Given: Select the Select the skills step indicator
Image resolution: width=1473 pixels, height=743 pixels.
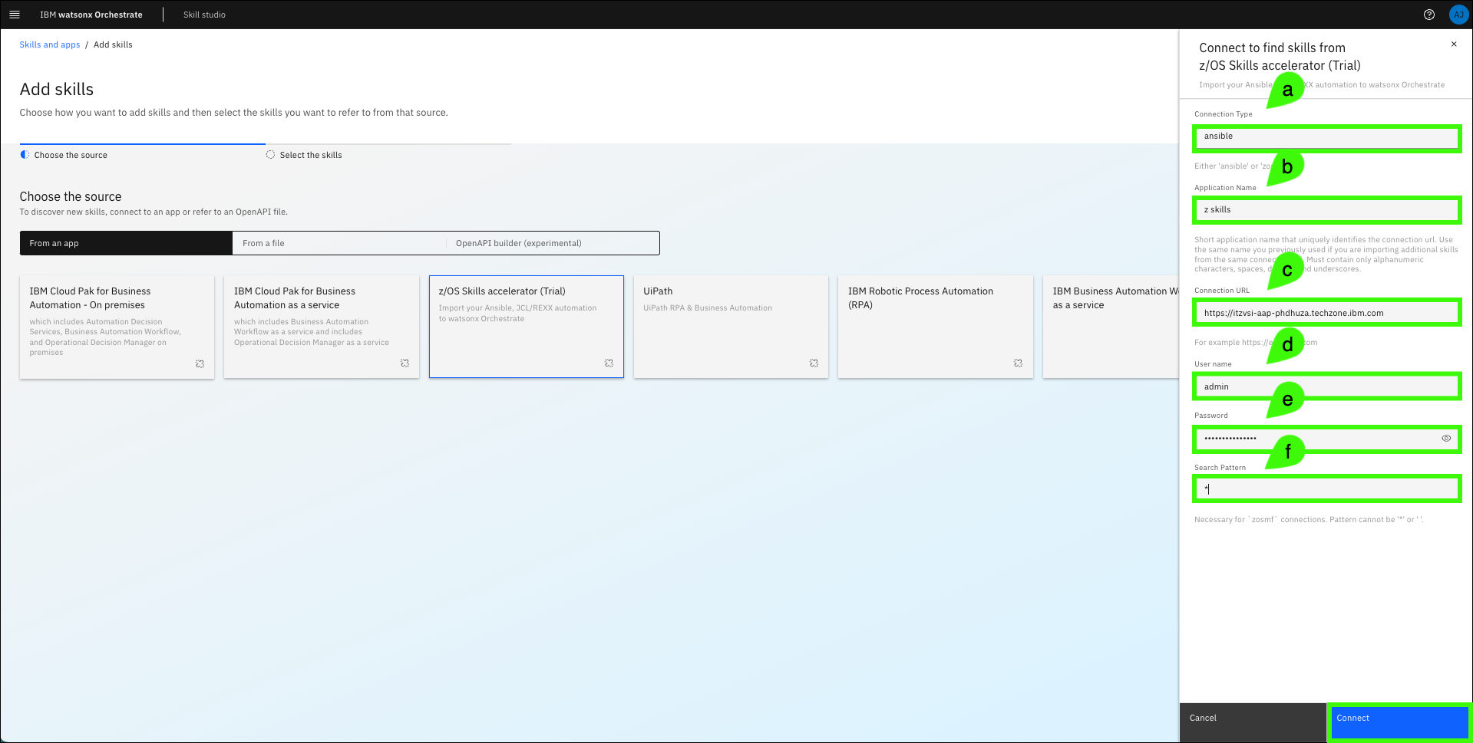Looking at the screenshot, I should pyautogui.click(x=310, y=155).
